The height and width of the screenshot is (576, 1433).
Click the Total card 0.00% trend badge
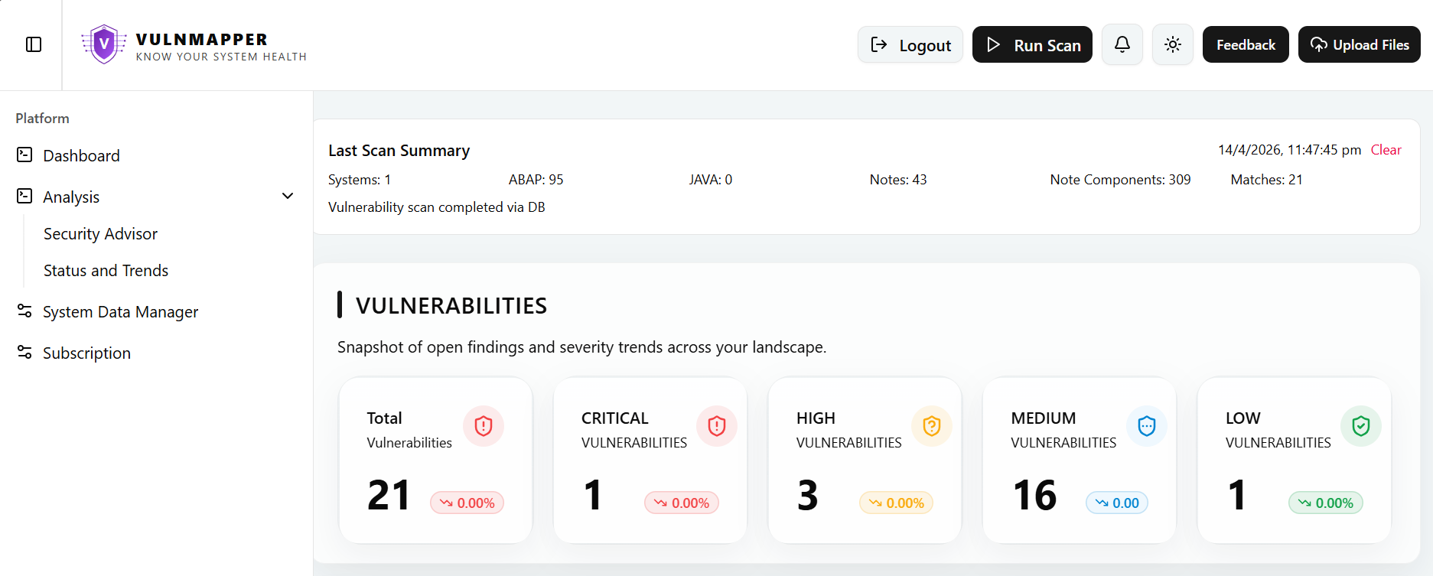tap(467, 503)
